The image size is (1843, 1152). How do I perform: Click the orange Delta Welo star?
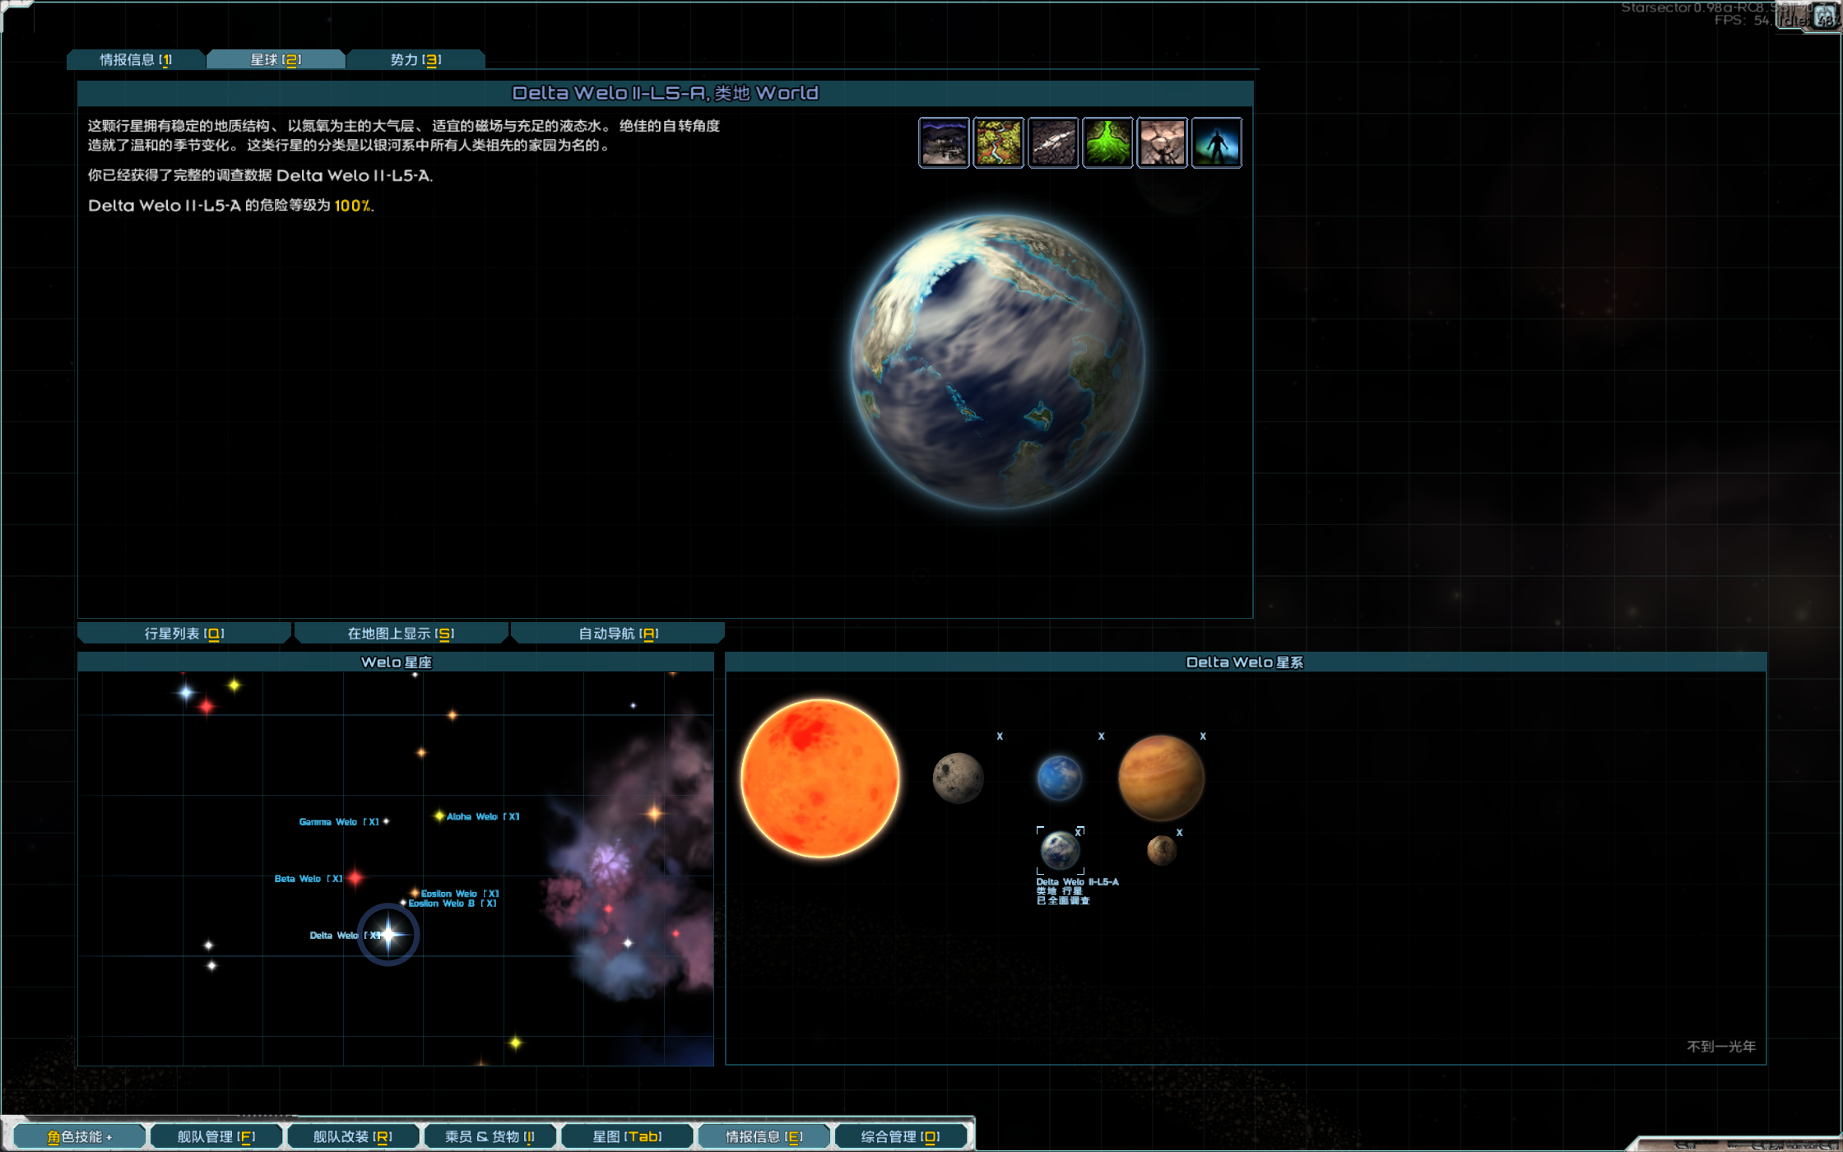(819, 778)
